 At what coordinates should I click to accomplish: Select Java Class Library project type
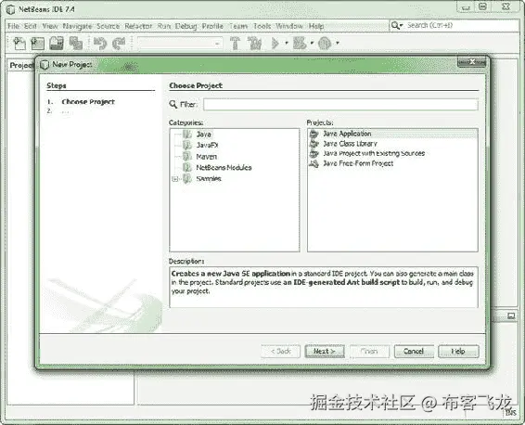(350, 144)
